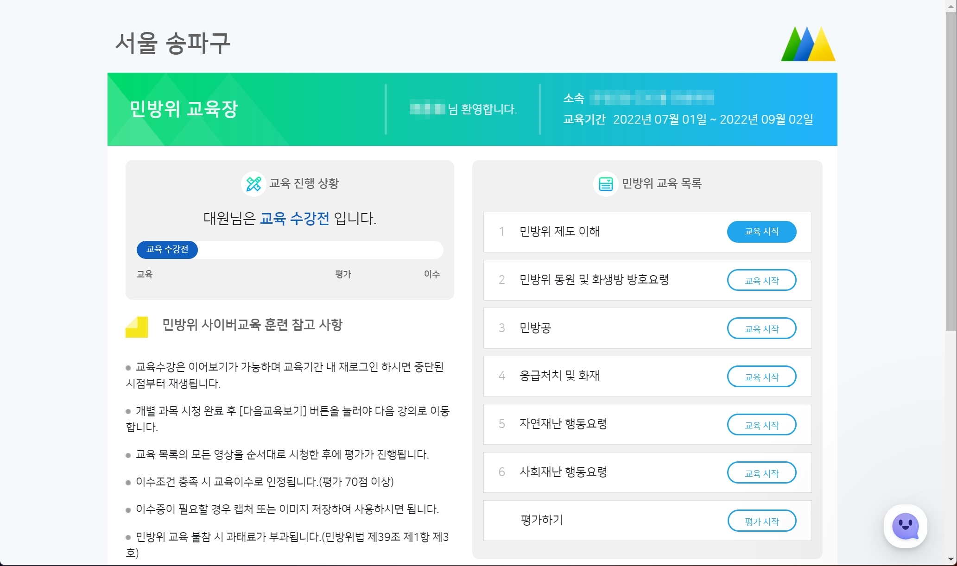Select the 민방위 제도 이해 row title
957x566 pixels.
pyautogui.click(x=559, y=232)
